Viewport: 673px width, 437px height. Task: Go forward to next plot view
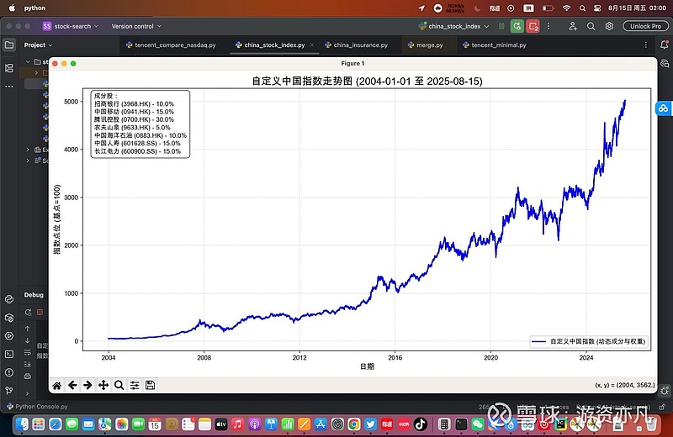pos(87,385)
